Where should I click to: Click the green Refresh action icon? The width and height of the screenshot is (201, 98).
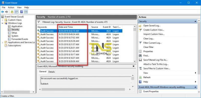(140, 77)
